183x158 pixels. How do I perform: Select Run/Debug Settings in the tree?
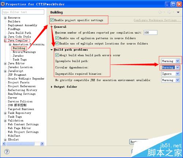(22, 94)
